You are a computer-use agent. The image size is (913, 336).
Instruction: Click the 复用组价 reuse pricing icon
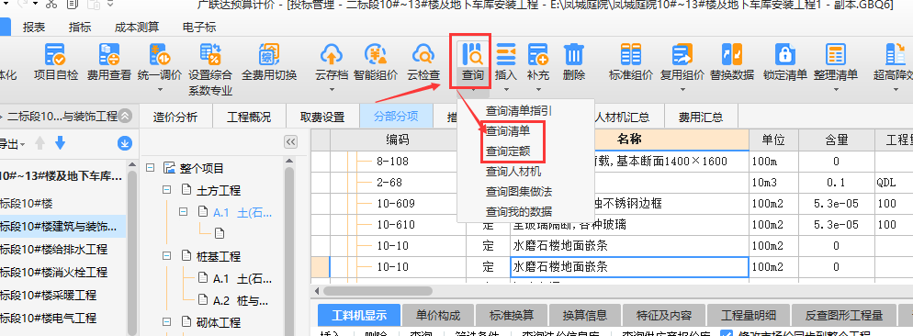tap(682, 55)
